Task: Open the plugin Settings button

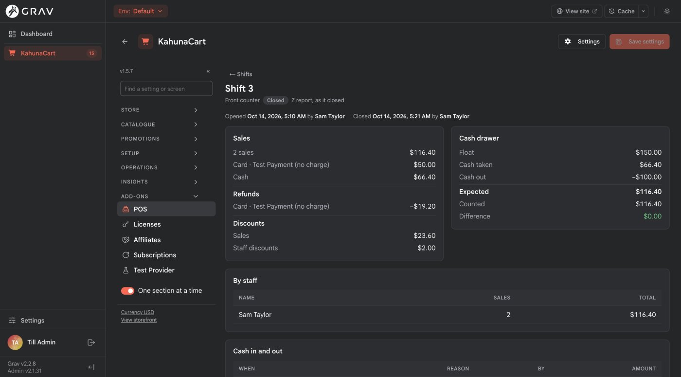Action: coord(582,41)
